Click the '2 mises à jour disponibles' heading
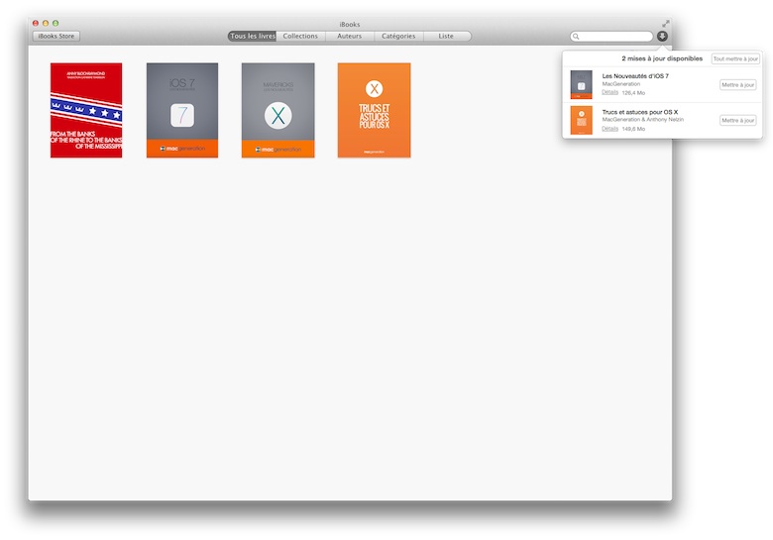 pos(662,58)
